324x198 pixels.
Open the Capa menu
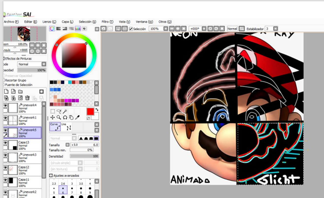click(x=67, y=22)
